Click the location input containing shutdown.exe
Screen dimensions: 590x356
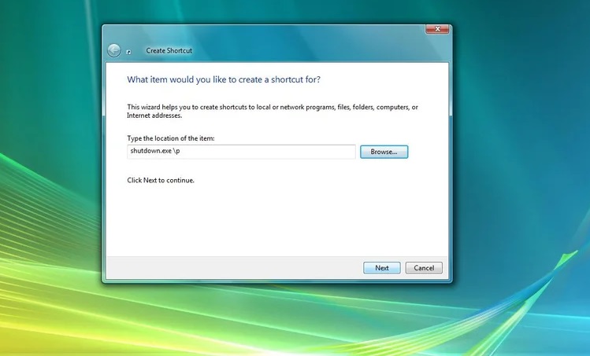(241, 152)
